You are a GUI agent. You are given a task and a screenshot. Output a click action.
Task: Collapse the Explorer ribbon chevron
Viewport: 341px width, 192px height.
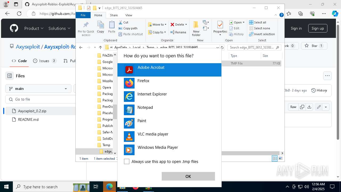276,15
